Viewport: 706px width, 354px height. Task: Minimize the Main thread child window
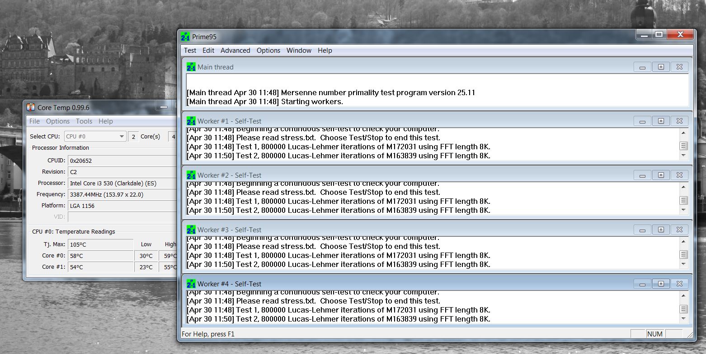[x=642, y=67]
